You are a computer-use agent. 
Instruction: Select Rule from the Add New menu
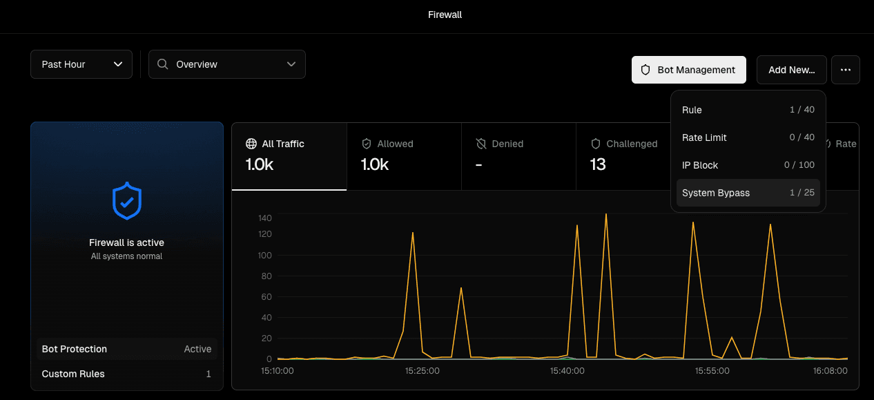coord(748,110)
